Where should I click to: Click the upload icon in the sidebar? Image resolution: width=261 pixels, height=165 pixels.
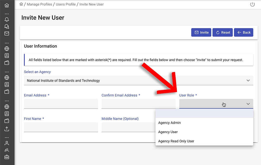(x=7, y=129)
